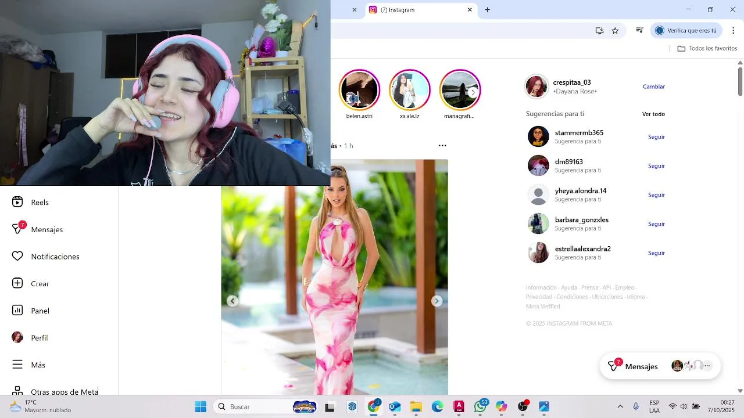This screenshot has width=744, height=418.
Task: Click the Crear plus icon
Action: pyautogui.click(x=17, y=283)
